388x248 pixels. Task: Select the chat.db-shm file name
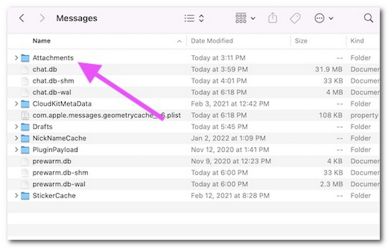click(53, 81)
